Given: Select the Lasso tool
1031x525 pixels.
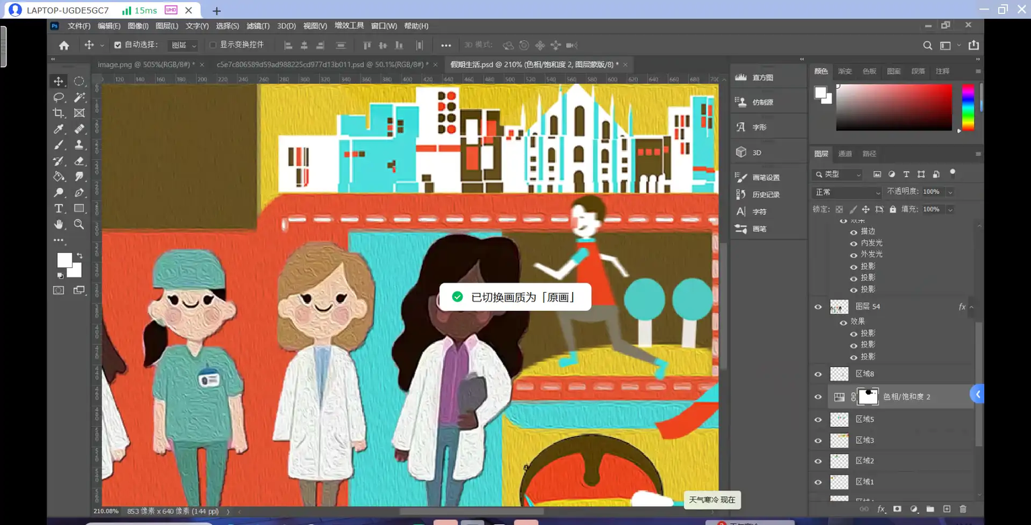Looking at the screenshot, I should 59,97.
